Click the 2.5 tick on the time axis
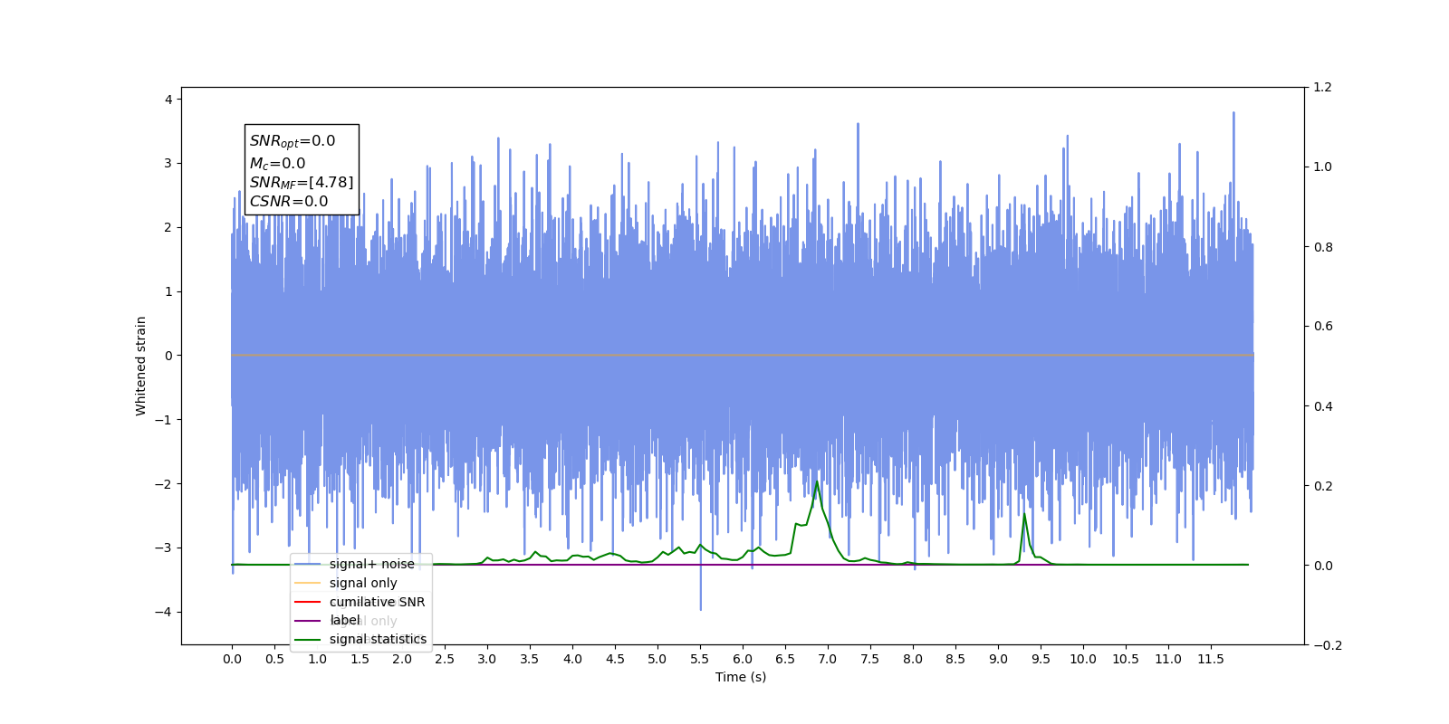 click(x=445, y=659)
